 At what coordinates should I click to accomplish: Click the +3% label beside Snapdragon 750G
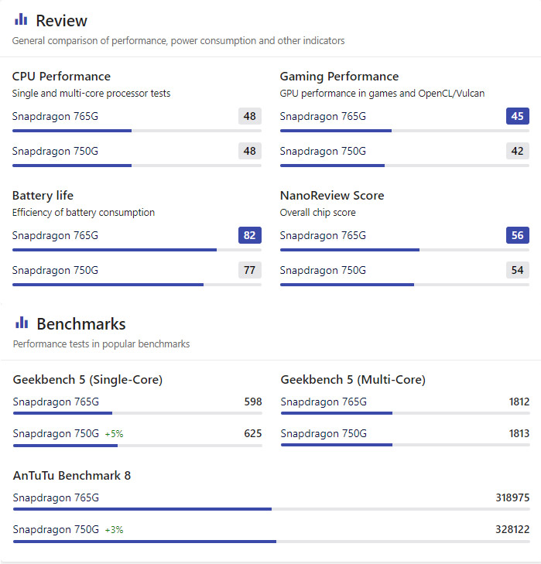(114, 530)
